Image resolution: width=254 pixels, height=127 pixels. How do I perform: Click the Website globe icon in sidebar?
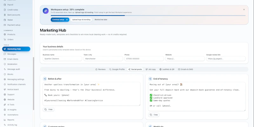click(x=5, y=100)
